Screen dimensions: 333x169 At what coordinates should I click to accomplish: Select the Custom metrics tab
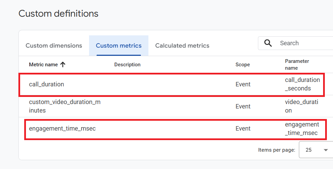119,46
